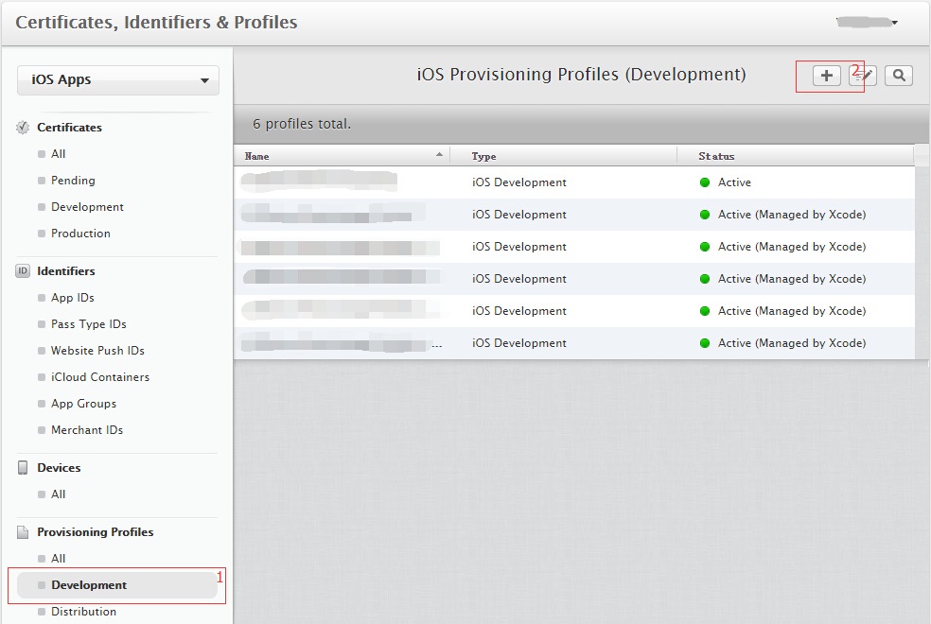Click the Identifiers ID badge icon
931x624 pixels.
(x=23, y=271)
